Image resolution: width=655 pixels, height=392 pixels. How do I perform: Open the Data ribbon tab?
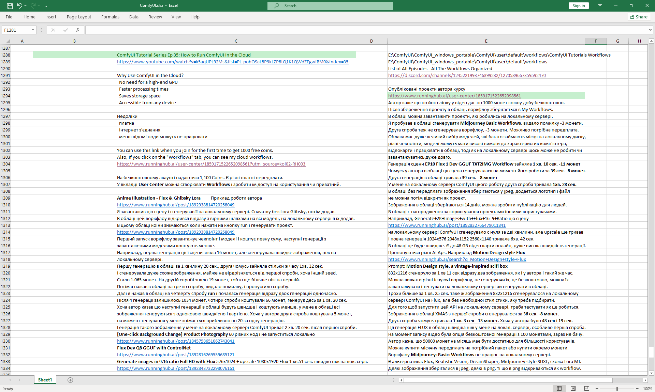(134, 17)
